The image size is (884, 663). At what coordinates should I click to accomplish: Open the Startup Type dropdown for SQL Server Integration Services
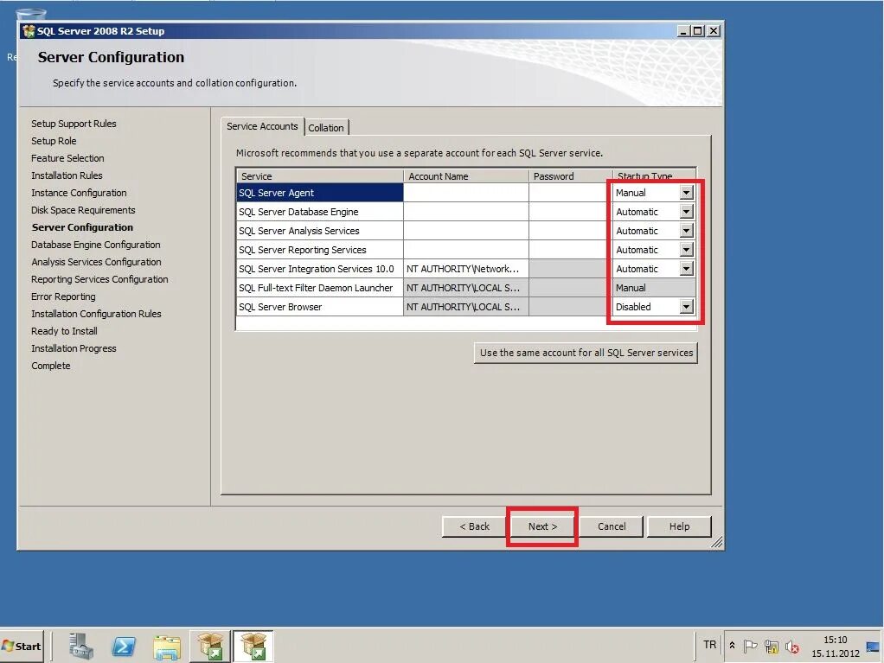tap(686, 269)
